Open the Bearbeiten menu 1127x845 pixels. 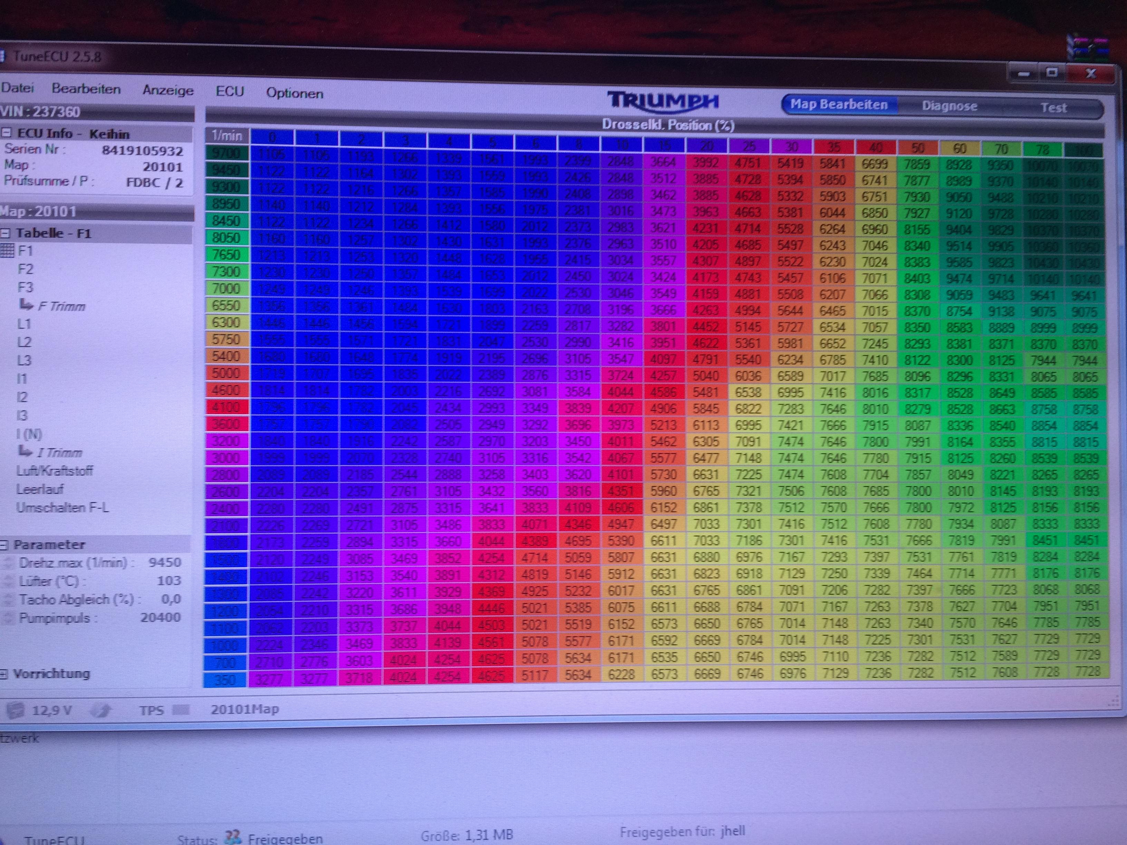tap(86, 89)
